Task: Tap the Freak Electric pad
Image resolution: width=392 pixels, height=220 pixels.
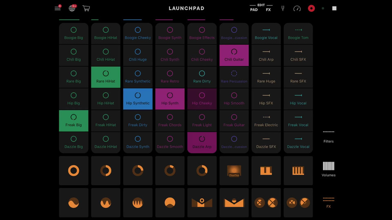Action: tap(266, 121)
